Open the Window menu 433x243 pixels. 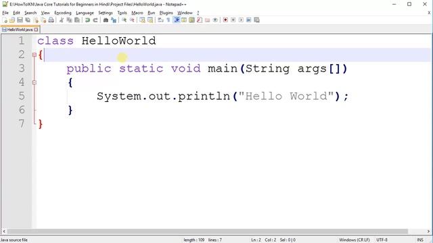pyautogui.click(x=185, y=13)
